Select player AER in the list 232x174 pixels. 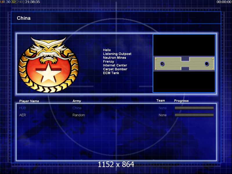click(x=23, y=115)
